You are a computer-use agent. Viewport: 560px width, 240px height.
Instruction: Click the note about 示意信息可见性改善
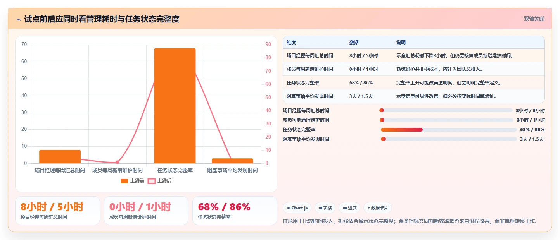[446, 96]
